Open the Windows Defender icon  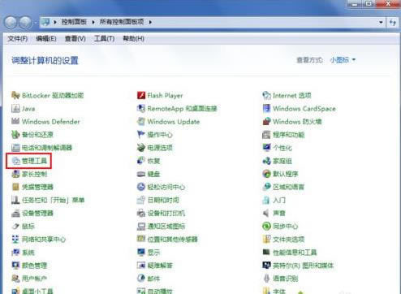point(15,122)
